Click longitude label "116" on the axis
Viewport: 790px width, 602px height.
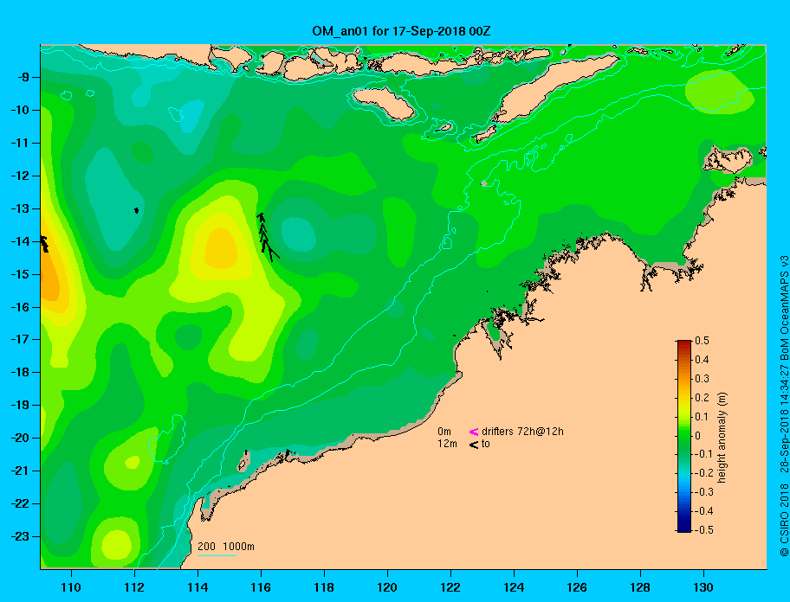click(x=261, y=587)
